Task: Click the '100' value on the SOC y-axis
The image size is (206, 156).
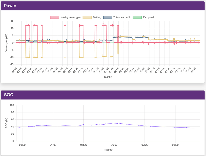Action: coord(11,105)
